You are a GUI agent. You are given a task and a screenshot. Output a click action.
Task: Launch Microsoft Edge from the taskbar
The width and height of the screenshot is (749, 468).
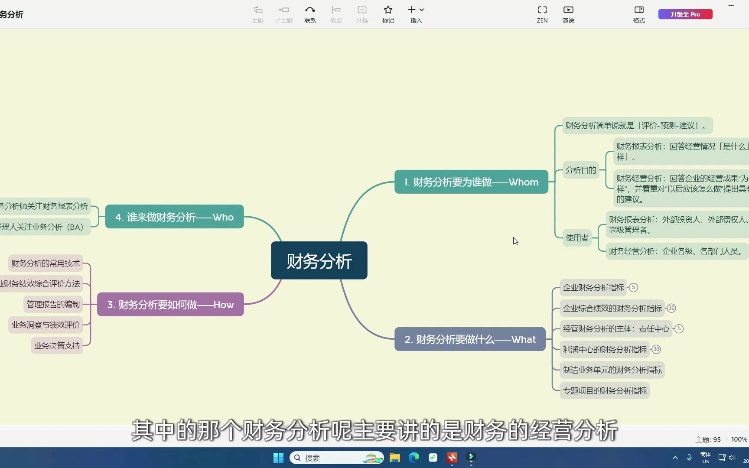[x=414, y=458]
